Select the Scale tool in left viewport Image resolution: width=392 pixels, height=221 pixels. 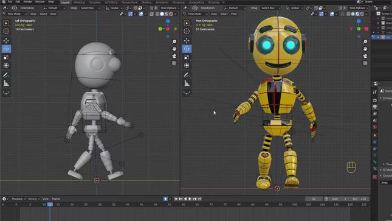[6, 57]
